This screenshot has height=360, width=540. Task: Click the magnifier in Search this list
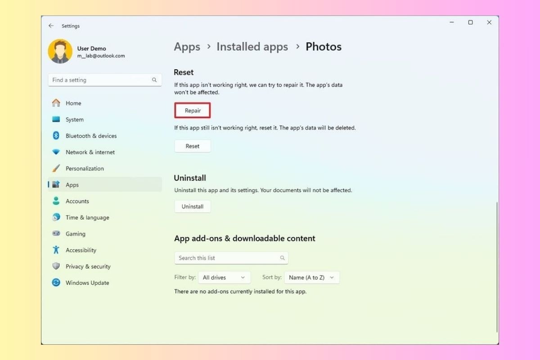click(x=283, y=258)
